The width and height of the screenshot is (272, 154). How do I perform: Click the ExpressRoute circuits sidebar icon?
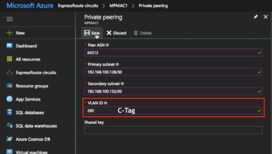tap(9, 73)
